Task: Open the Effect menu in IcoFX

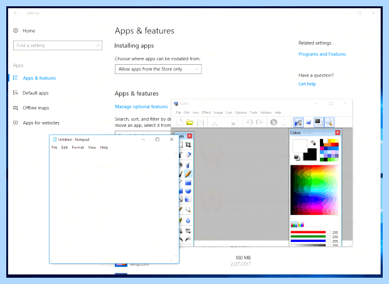Action: coord(206,112)
